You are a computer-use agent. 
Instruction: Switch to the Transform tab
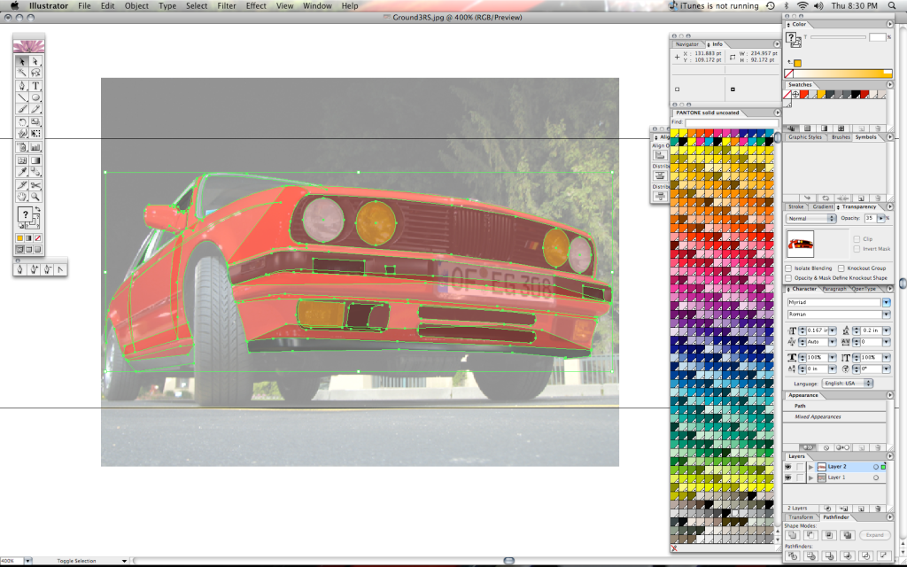pos(800,517)
